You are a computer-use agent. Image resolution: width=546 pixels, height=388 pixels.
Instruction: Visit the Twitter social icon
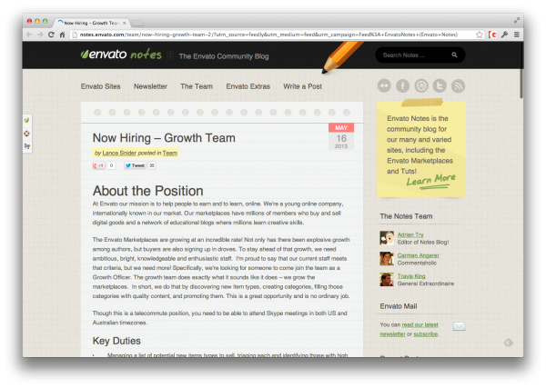point(440,85)
